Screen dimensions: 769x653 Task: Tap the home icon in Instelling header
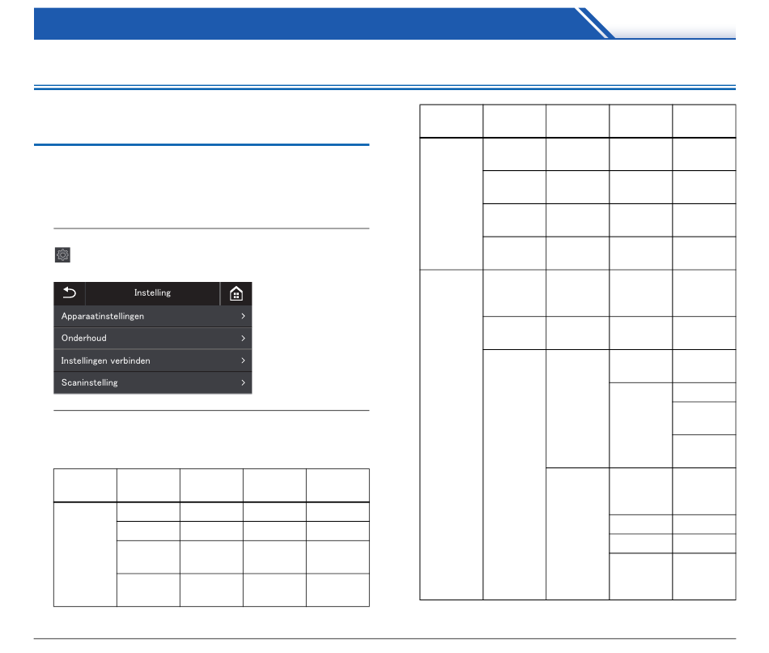236,293
